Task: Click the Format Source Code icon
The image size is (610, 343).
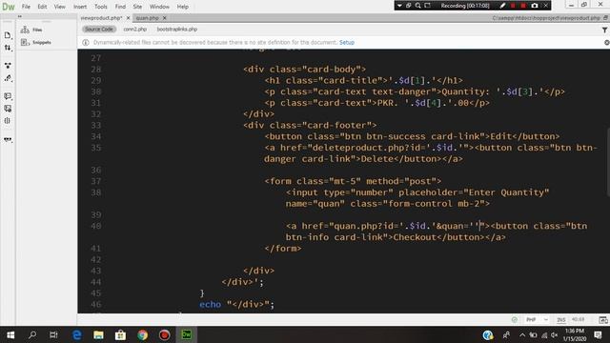Action: point(8,78)
